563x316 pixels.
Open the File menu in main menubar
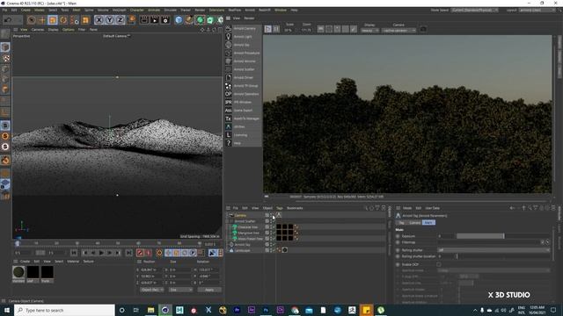pyautogui.click(x=4, y=10)
